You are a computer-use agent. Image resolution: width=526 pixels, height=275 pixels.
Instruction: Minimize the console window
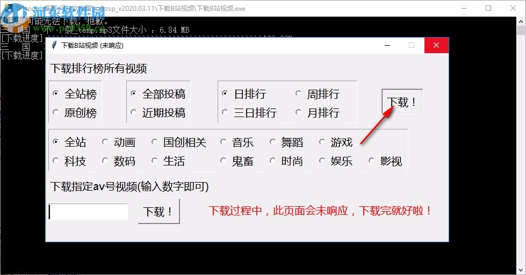click(x=464, y=8)
